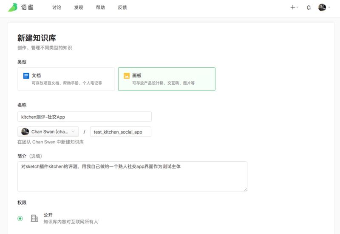340x234 pixels.
Task: Open the 发现 navigation item
Action: point(79,8)
